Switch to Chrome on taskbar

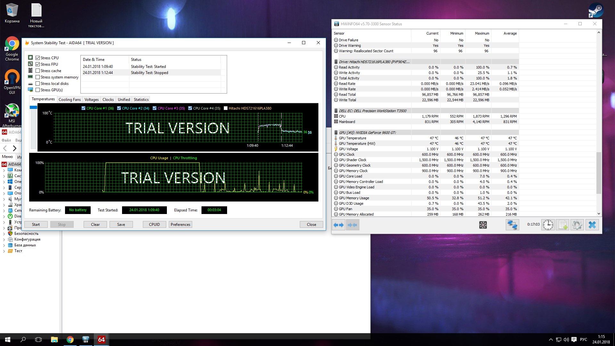[70, 340]
